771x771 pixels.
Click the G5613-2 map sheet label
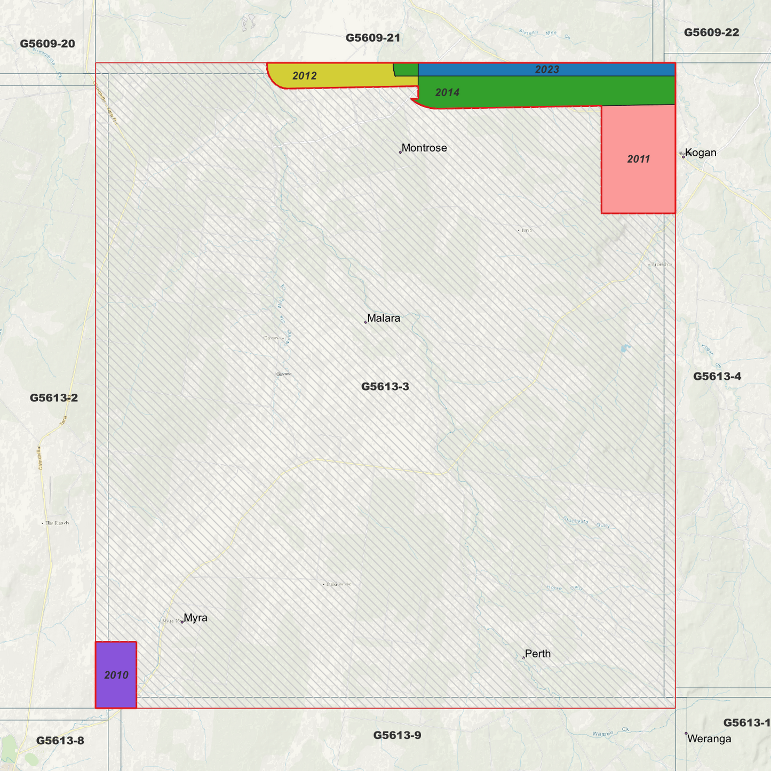[x=54, y=398]
